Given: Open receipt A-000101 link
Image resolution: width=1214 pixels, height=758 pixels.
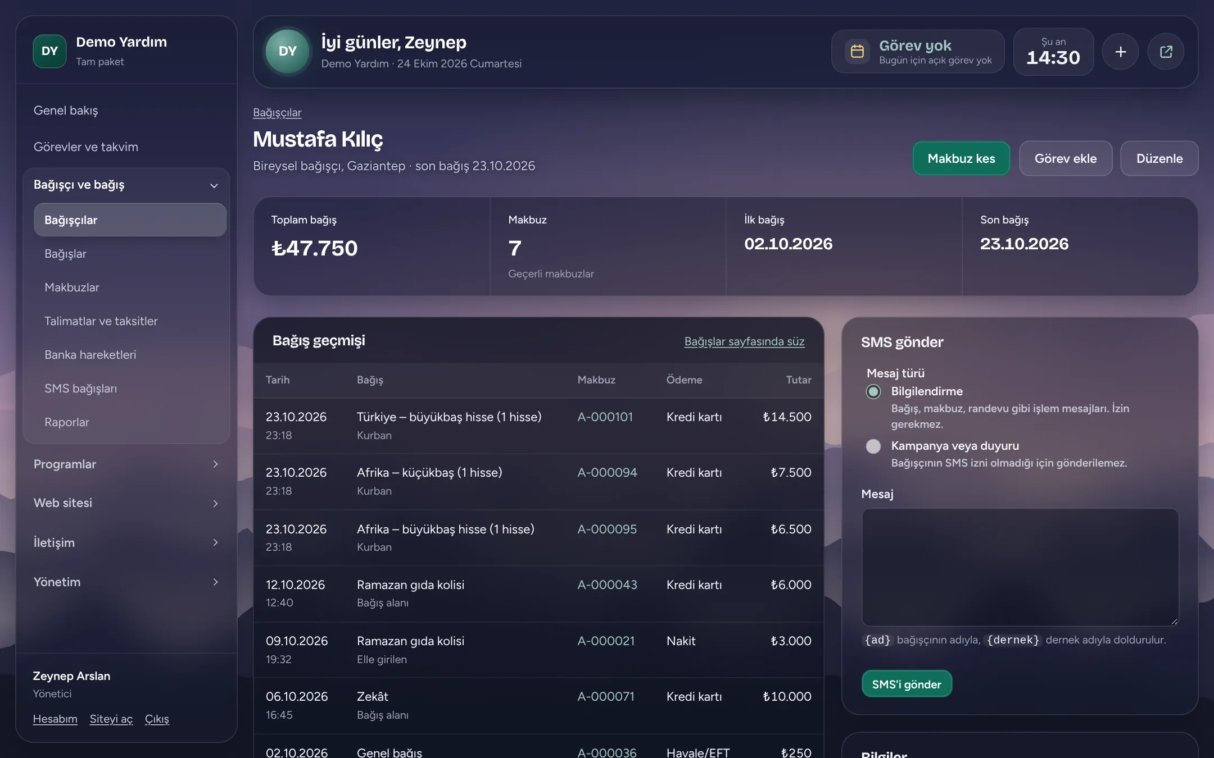Looking at the screenshot, I should [605, 417].
